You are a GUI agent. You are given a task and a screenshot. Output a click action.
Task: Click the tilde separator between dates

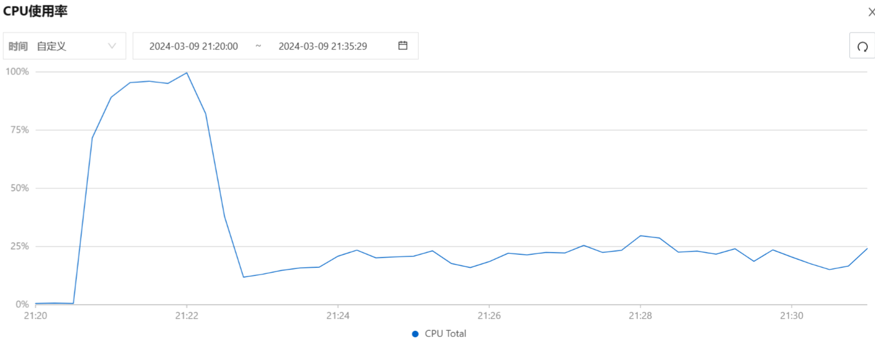[x=258, y=46]
